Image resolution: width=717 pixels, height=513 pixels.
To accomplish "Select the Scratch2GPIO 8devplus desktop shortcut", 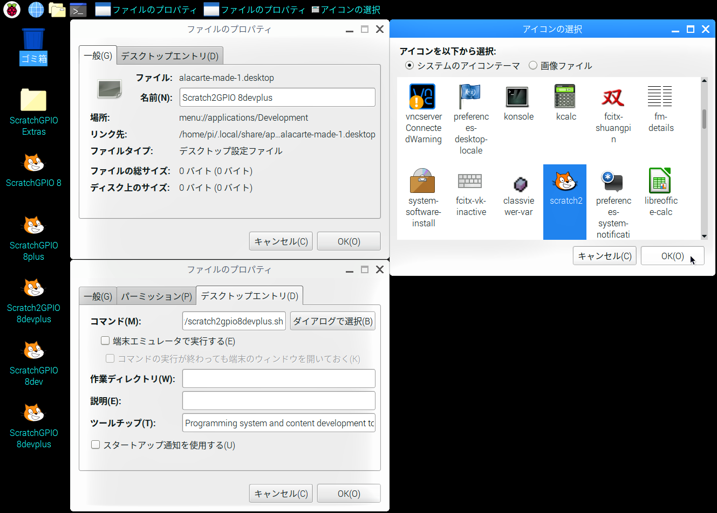I will click(33, 301).
